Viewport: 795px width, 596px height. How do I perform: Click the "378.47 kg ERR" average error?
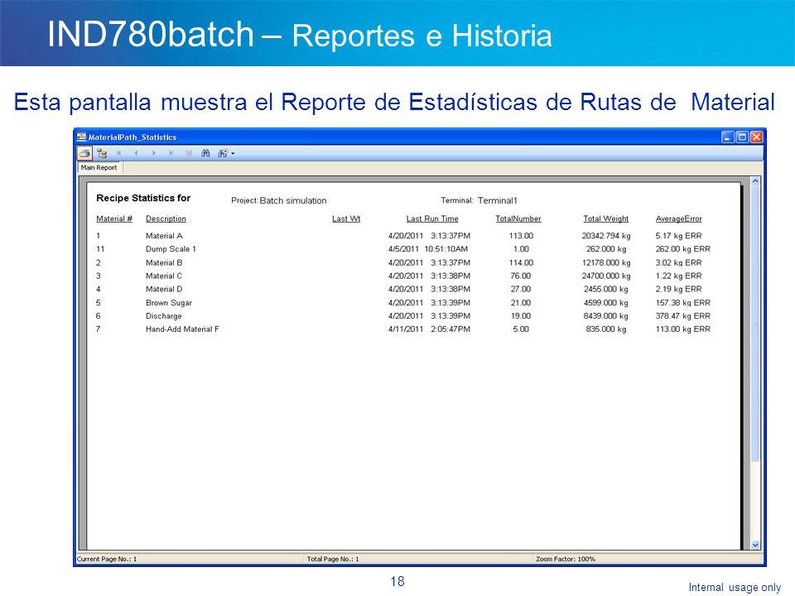(683, 316)
